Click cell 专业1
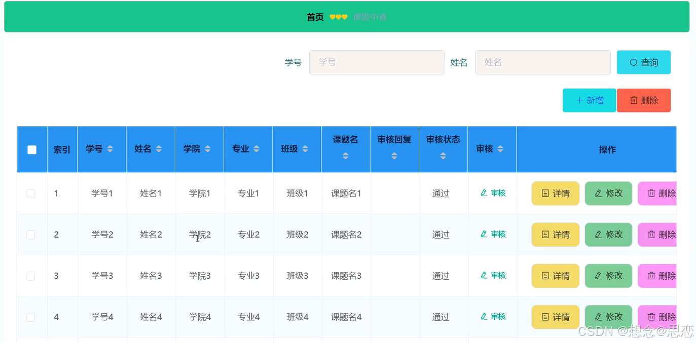 click(248, 194)
